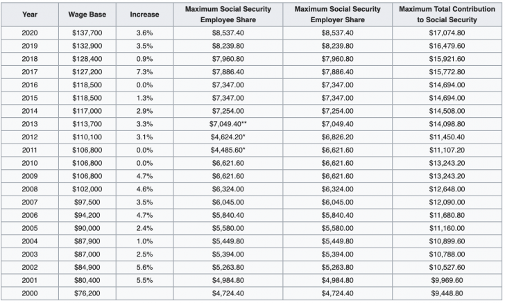The image size is (505, 303).
Task: Click the Increase column header
Action: (144, 14)
